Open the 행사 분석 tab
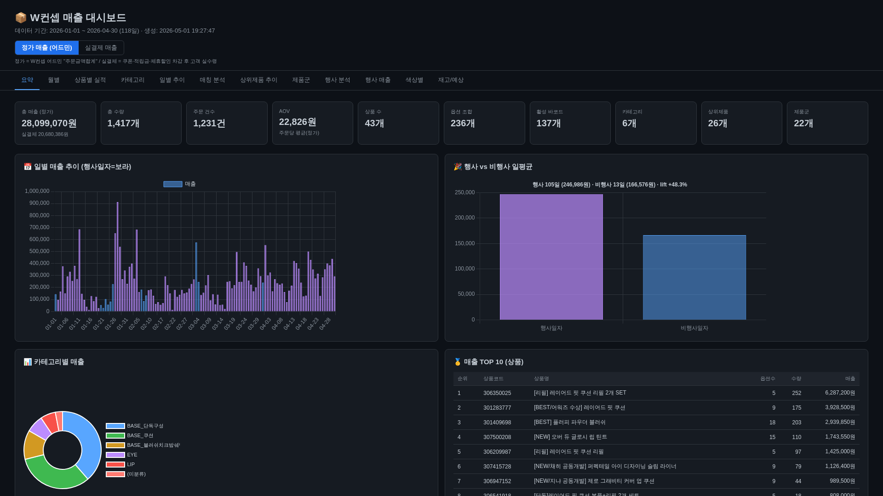Image resolution: width=883 pixels, height=496 pixels. point(338,80)
